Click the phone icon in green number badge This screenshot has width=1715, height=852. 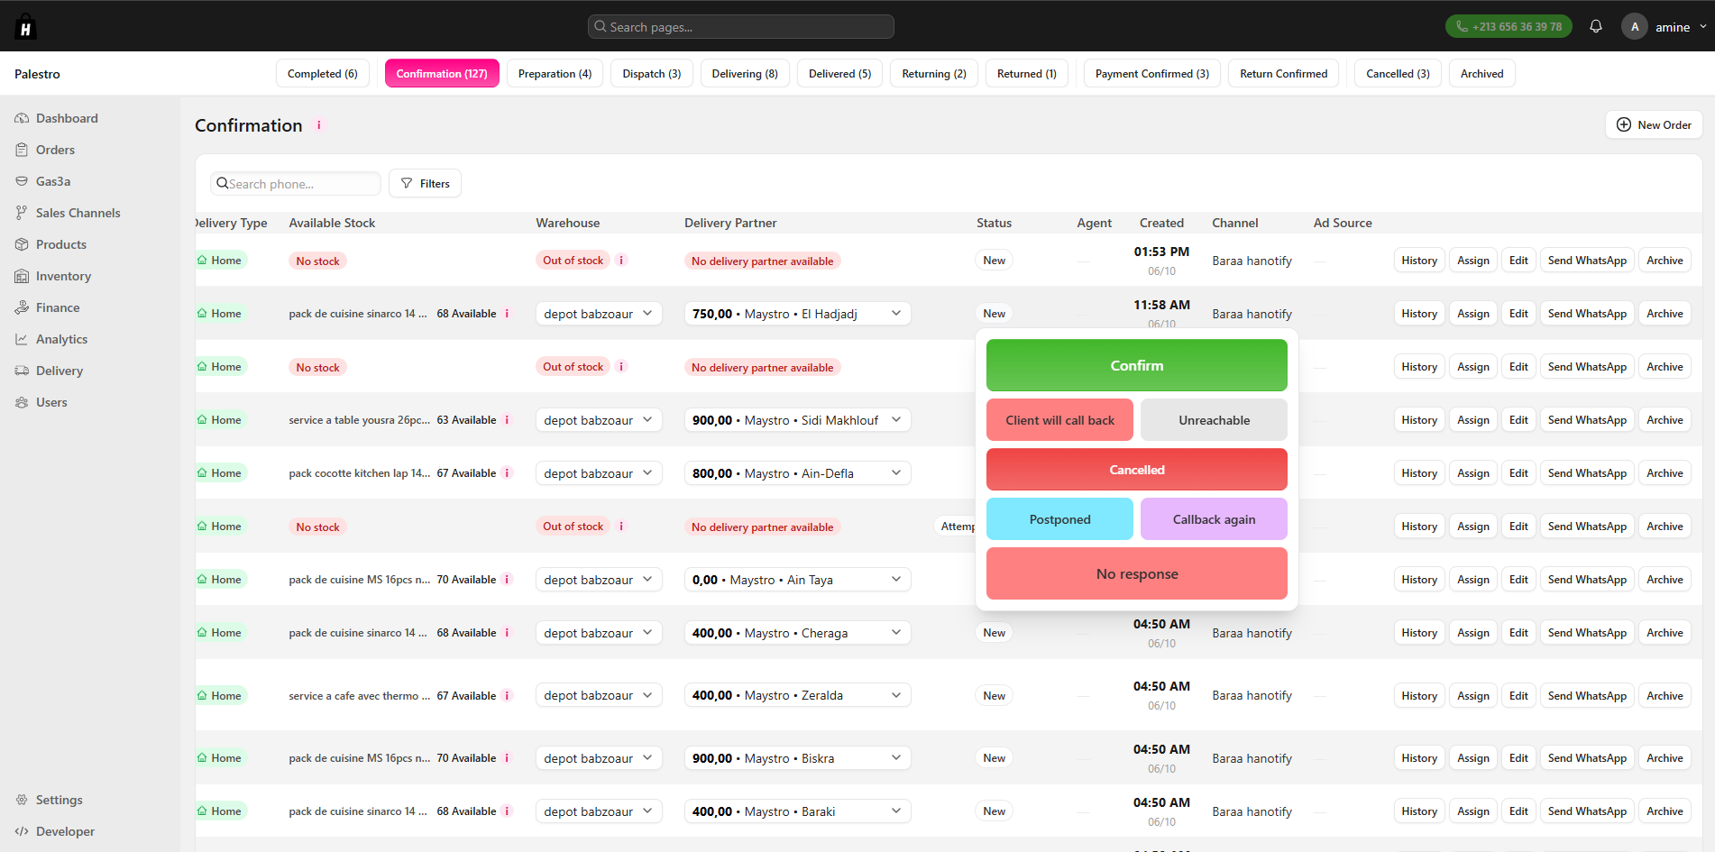1462,26
